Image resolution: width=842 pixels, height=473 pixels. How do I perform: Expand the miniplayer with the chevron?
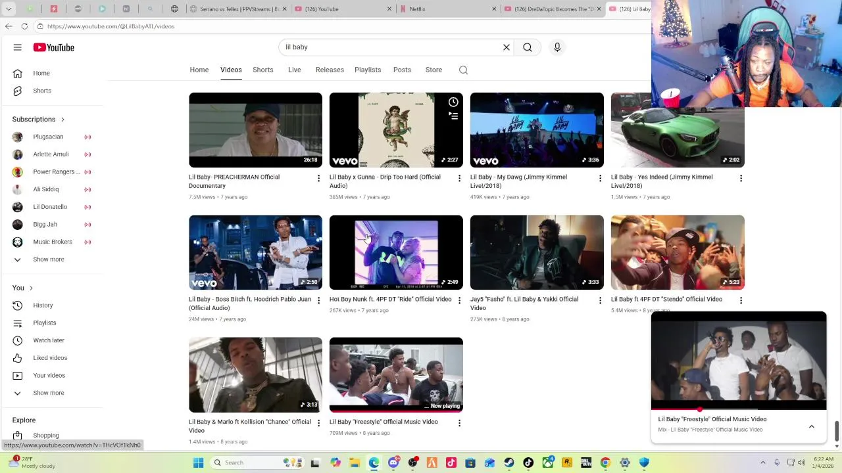pos(812,426)
